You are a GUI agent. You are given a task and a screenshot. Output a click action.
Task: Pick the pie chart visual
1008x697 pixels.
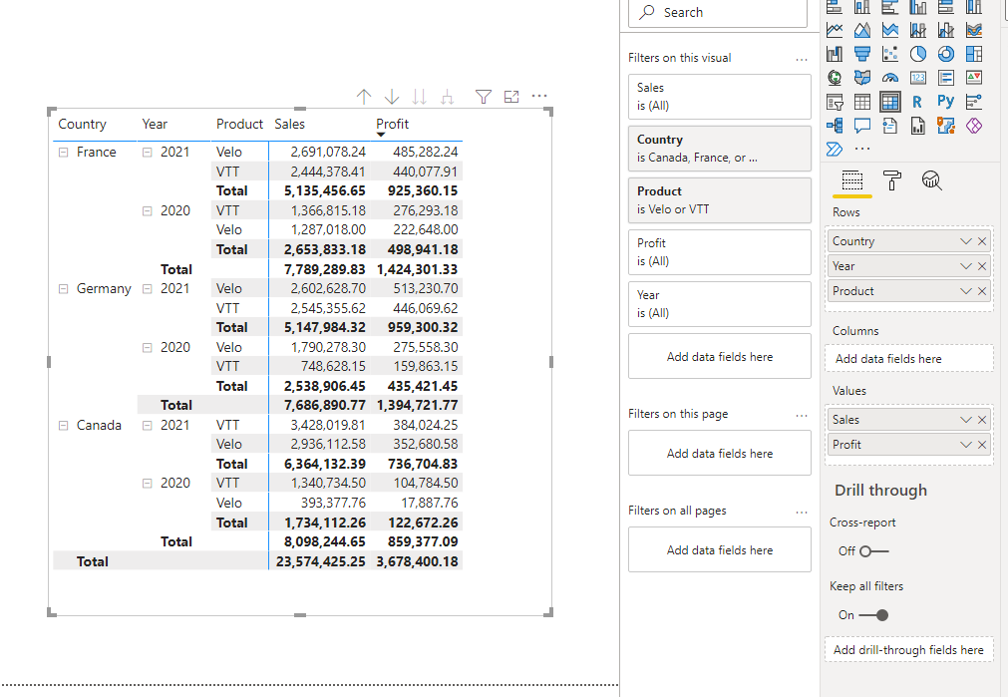pyautogui.click(x=918, y=54)
